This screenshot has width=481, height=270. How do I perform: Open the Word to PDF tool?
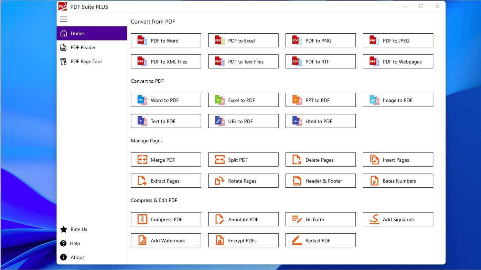pos(165,100)
